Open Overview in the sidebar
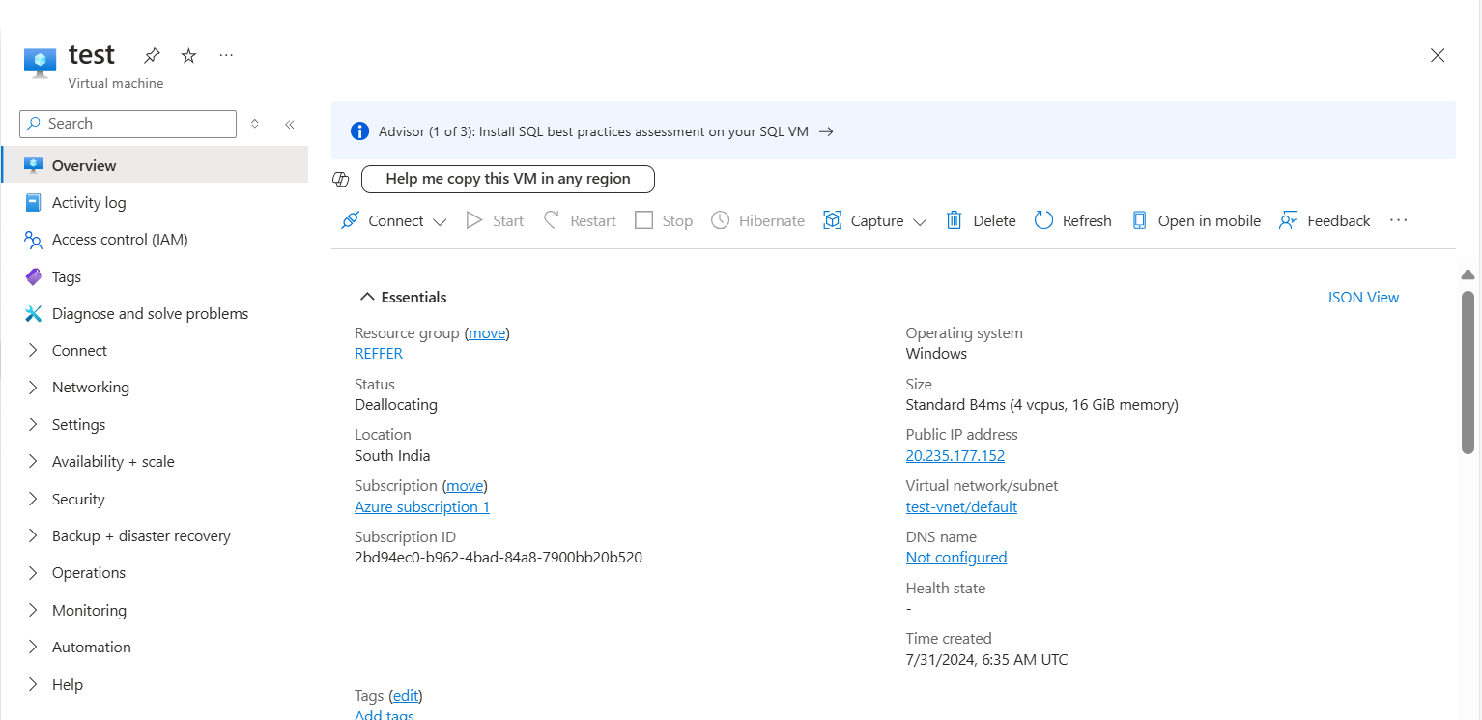This screenshot has height=720, width=1482. coord(155,165)
